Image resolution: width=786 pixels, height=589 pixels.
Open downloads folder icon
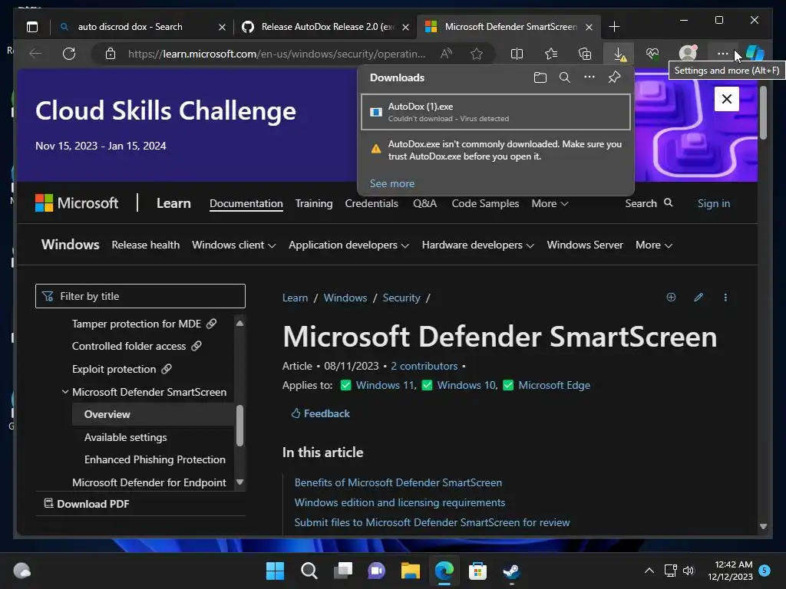(x=540, y=77)
